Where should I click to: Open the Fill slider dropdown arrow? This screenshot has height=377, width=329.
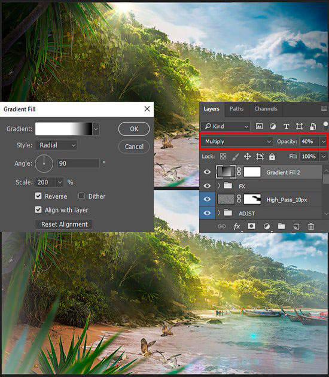pyautogui.click(x=324, y=157)
